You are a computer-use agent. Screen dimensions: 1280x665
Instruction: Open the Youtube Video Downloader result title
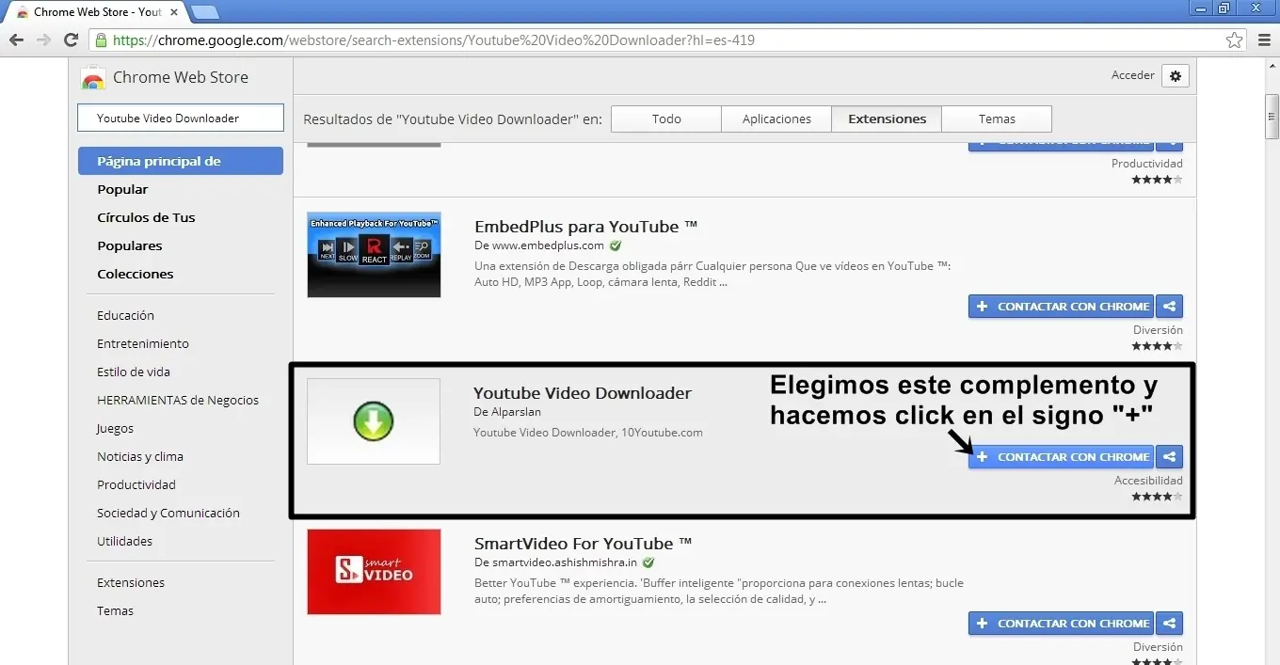[x=583, y=393]
